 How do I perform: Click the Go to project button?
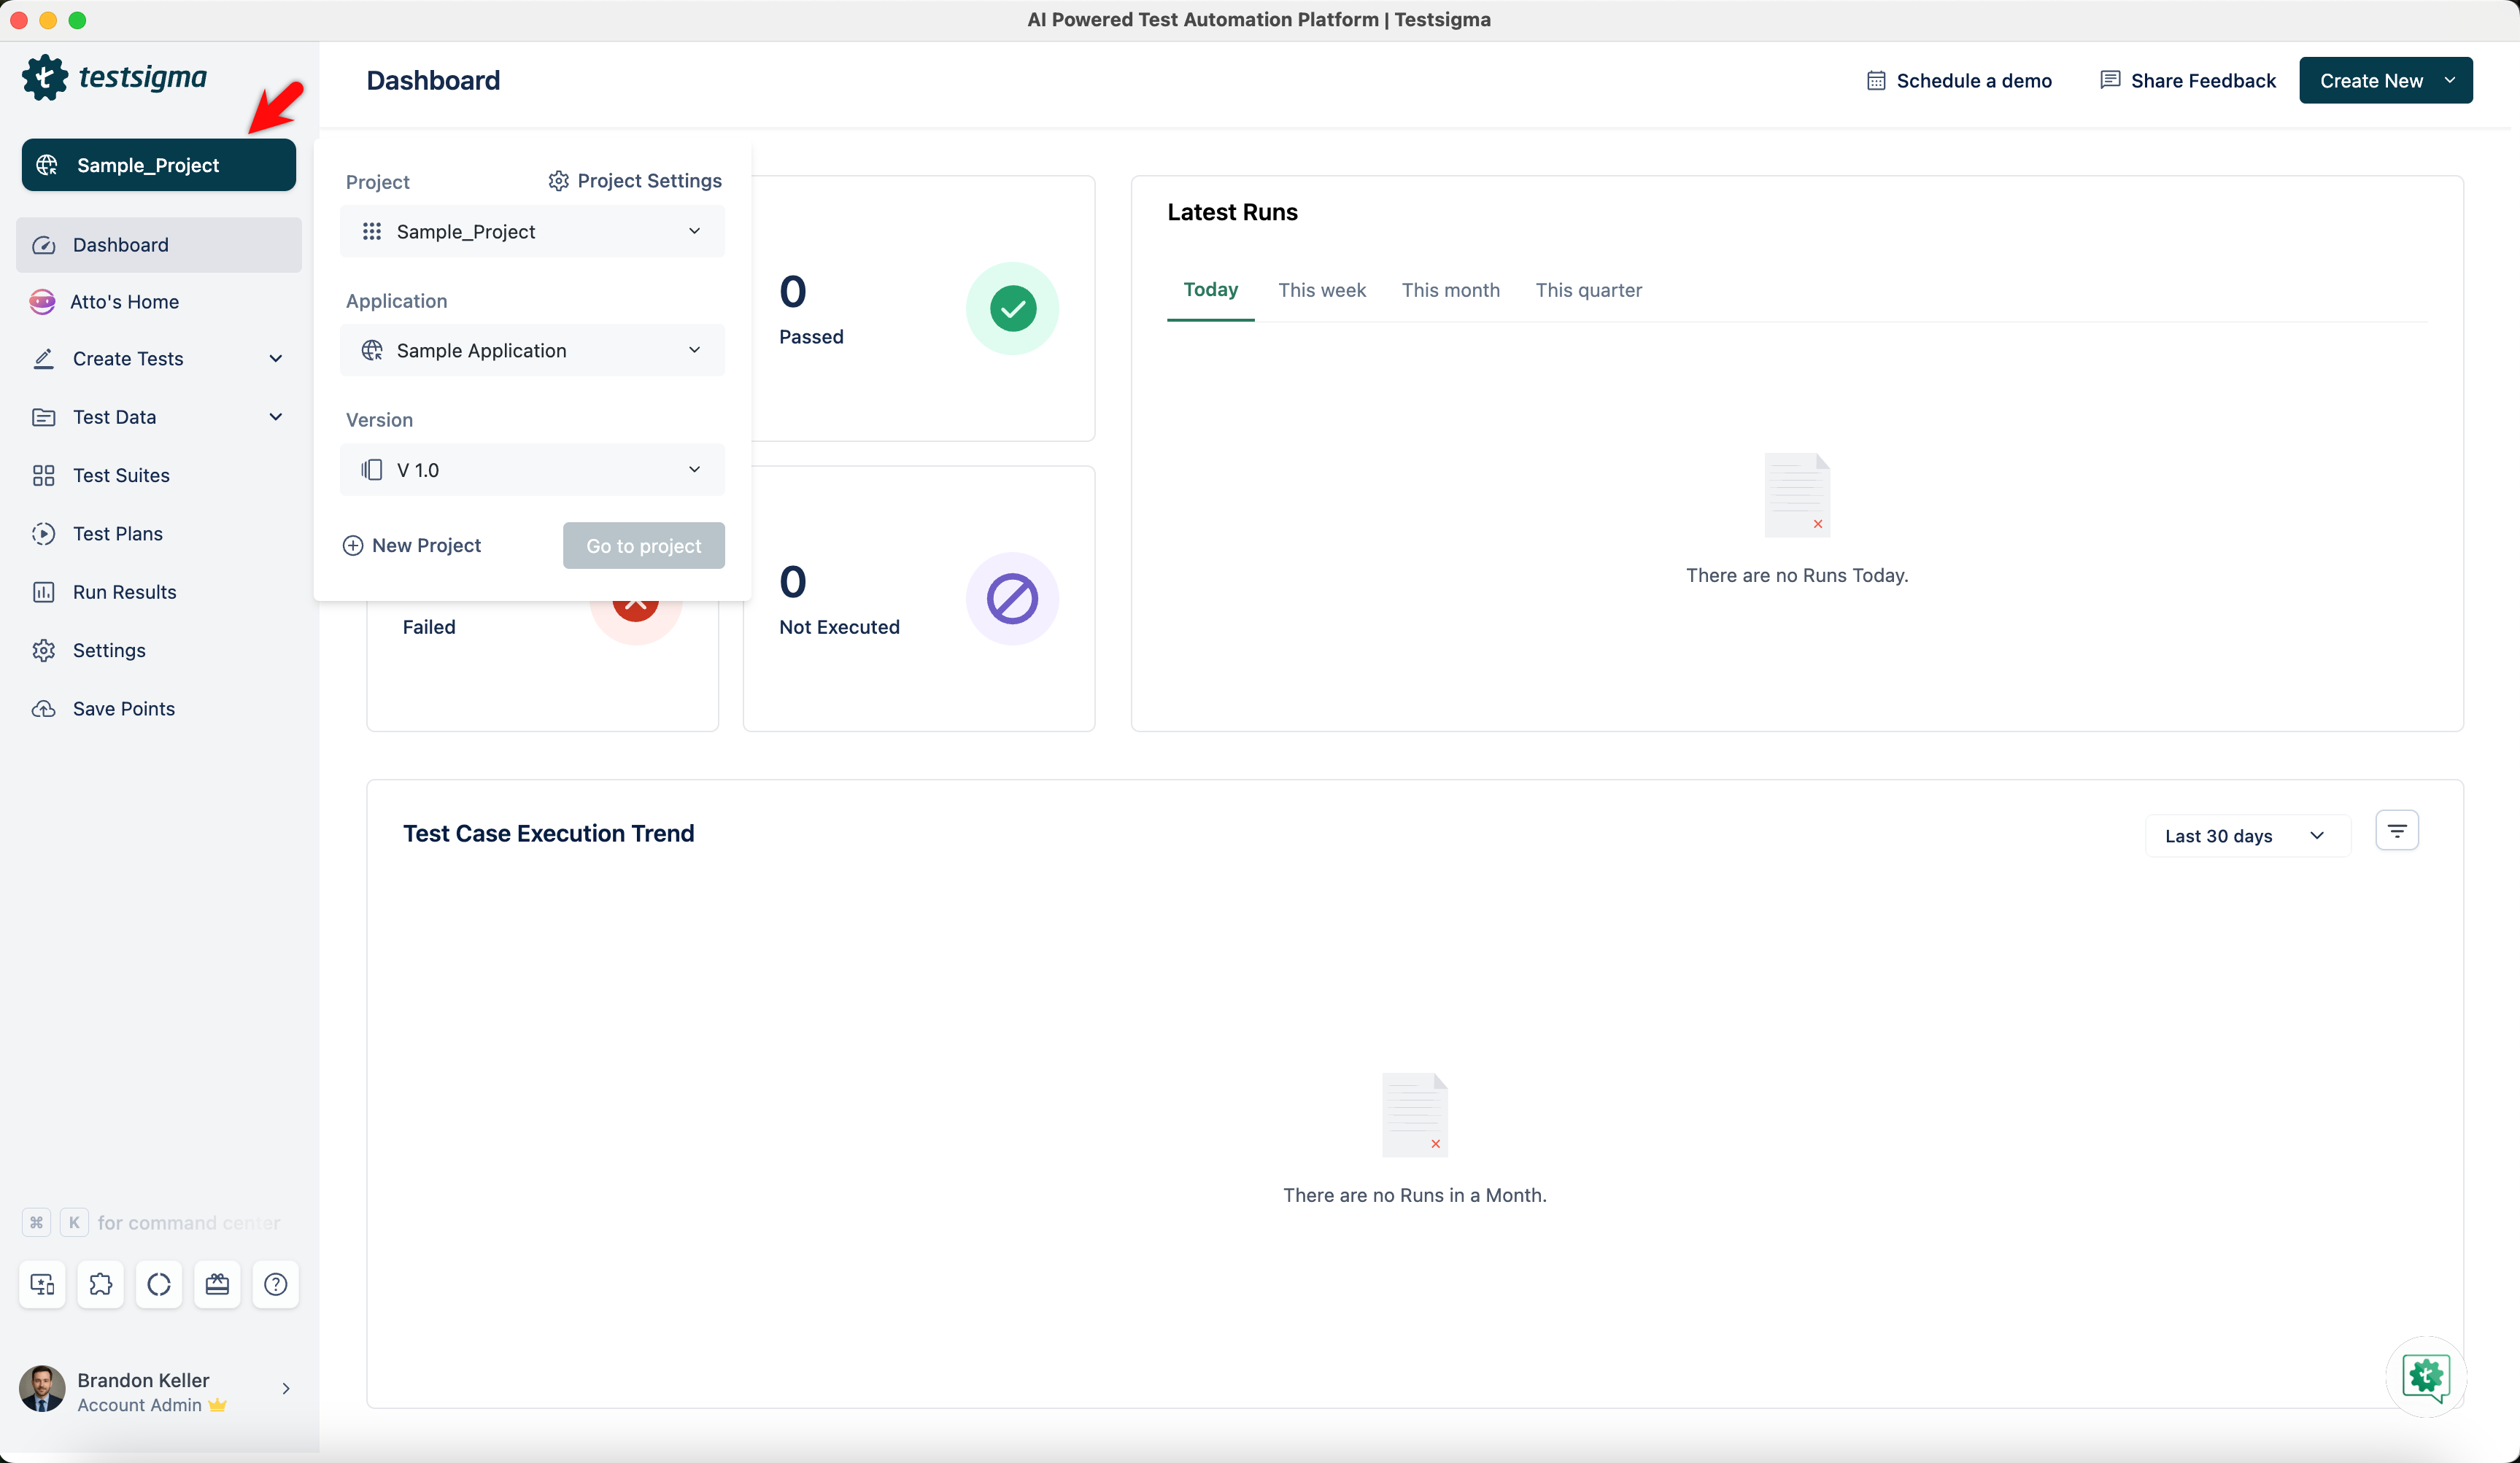643,546
